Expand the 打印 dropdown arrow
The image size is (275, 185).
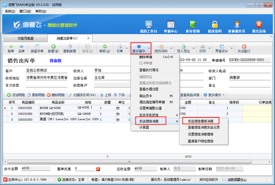(x=209, y=48)
